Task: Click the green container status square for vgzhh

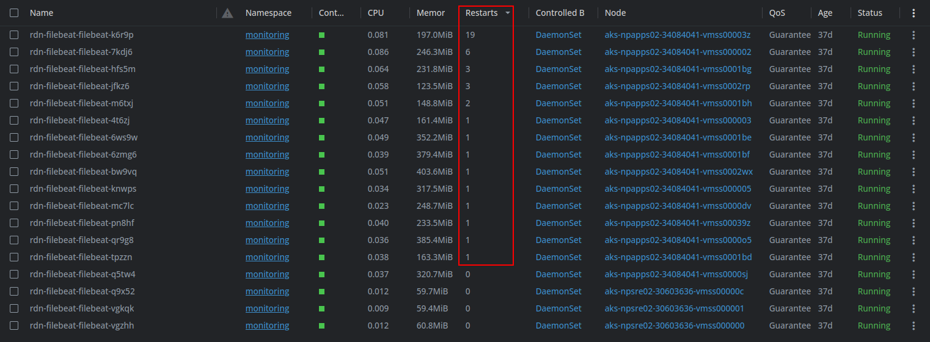Action: 321,326
